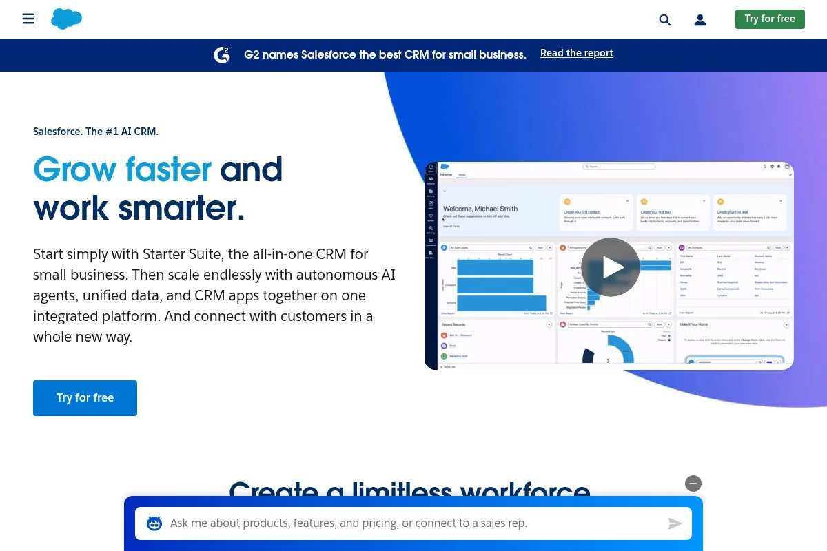
Task: Click the Start simply with Starter Suite paragraph
Action: click(x=214, y=295)
